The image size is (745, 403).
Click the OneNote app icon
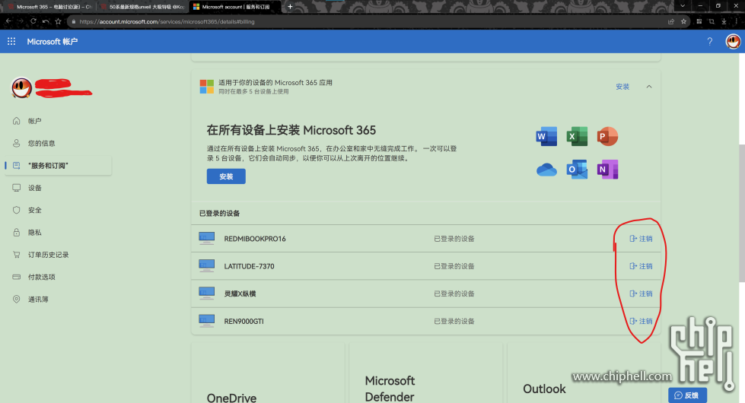click(607, 170)
